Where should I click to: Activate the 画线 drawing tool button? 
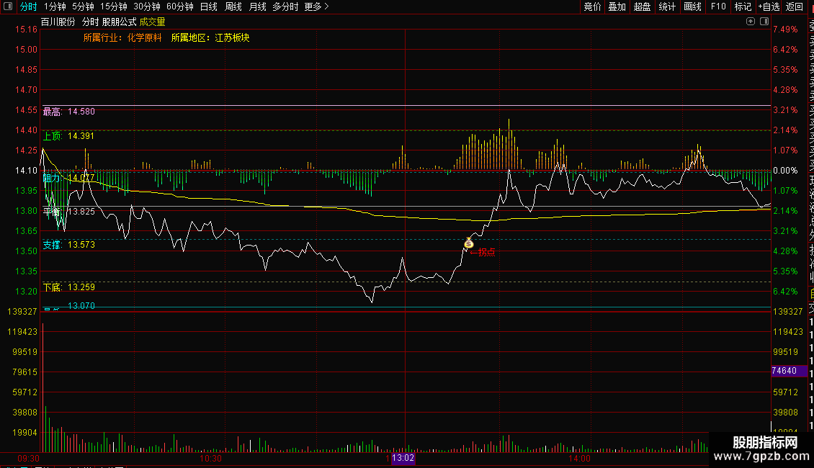click(692, 6)
